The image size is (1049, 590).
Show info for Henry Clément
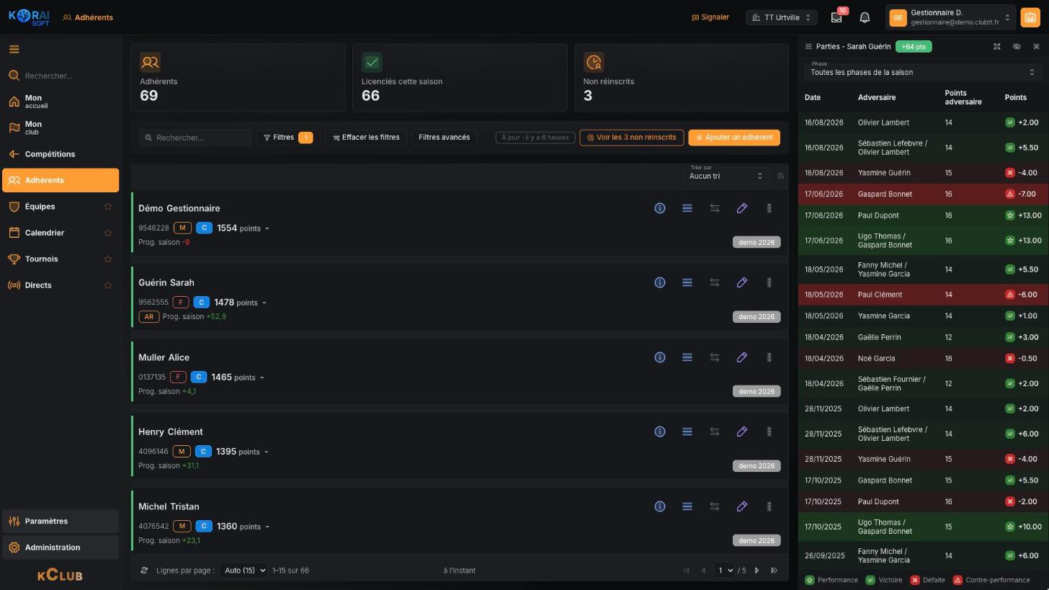tap(659, 432)
